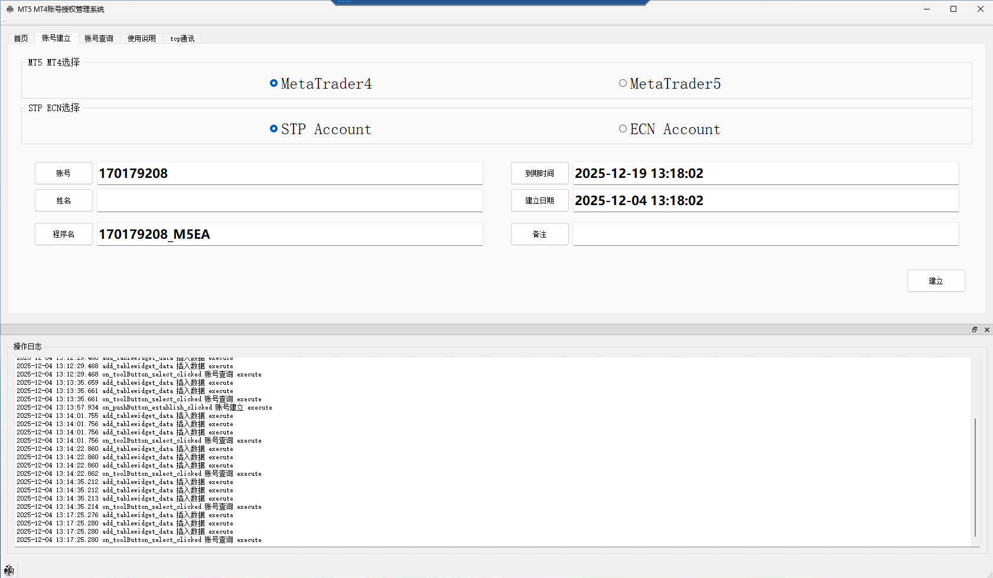Viewport: 993px width, 578px height.
Task: Select the STP Account radio option
Action: (x=321, y=129)
